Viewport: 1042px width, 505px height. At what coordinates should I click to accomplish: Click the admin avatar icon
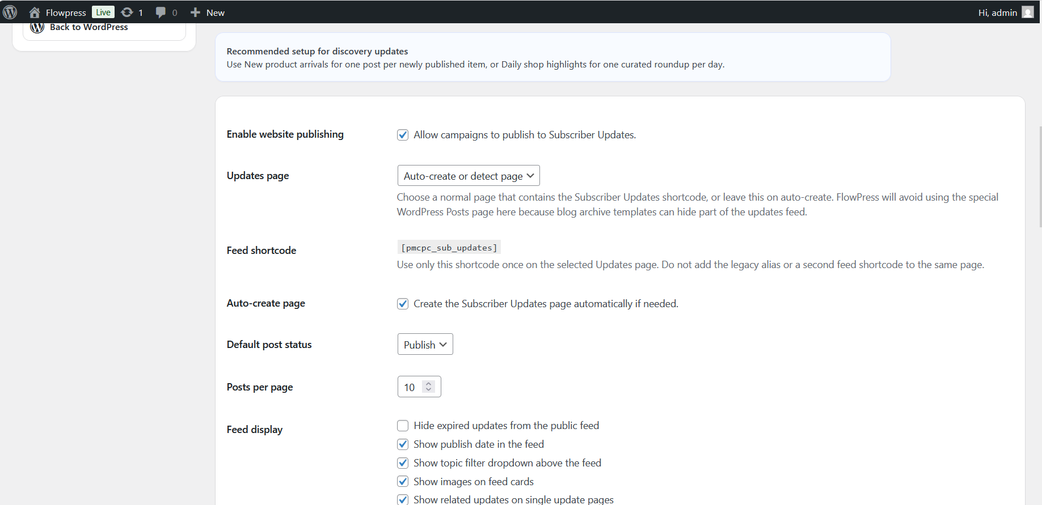tap(1028, 12)
